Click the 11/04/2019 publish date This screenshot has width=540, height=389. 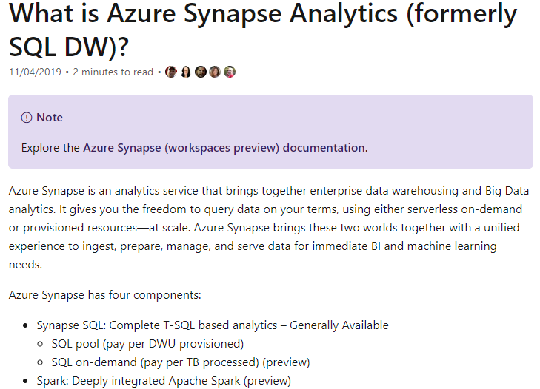click(x=35, y=72)
